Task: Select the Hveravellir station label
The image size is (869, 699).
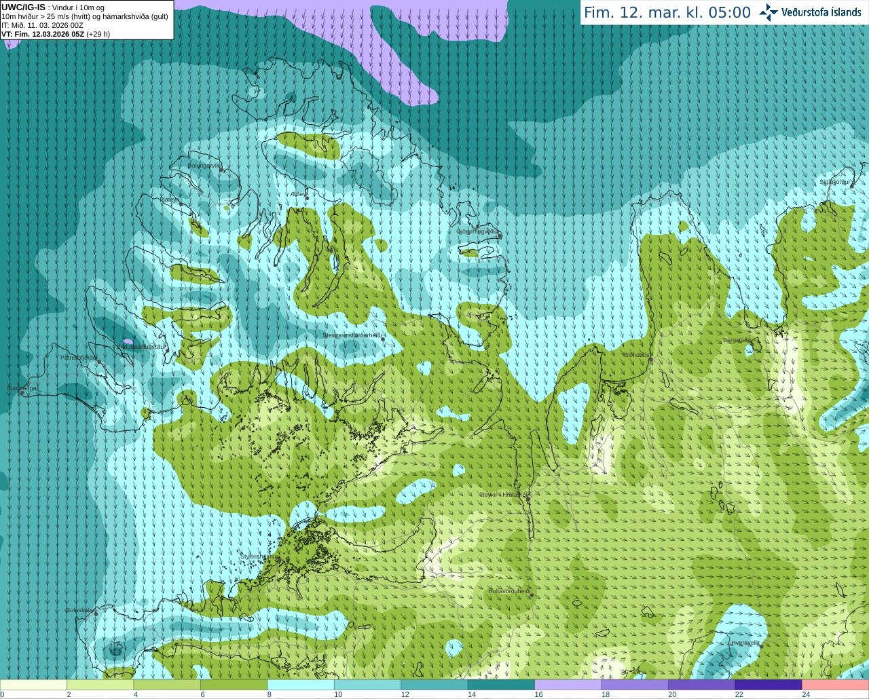Action: click(x=745, y=643)
